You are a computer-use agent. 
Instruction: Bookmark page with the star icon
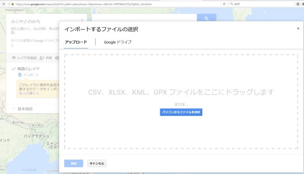[x=298, y=4]
